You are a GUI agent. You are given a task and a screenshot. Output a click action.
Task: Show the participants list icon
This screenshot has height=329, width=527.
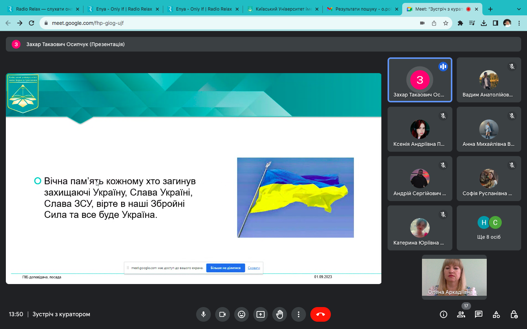click(x=461, y=314)
